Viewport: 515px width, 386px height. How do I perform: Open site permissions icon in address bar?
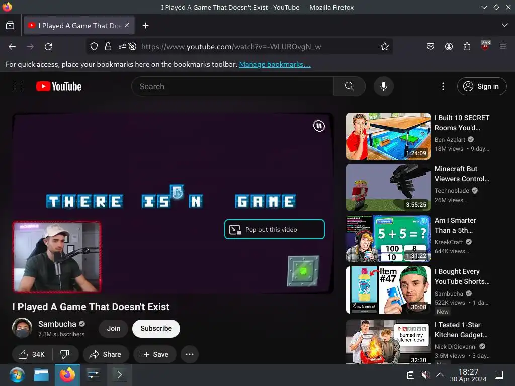point(122,47)
